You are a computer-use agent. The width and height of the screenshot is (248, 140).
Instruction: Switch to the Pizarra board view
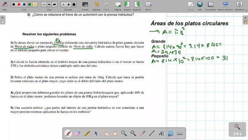click(190, 4)
